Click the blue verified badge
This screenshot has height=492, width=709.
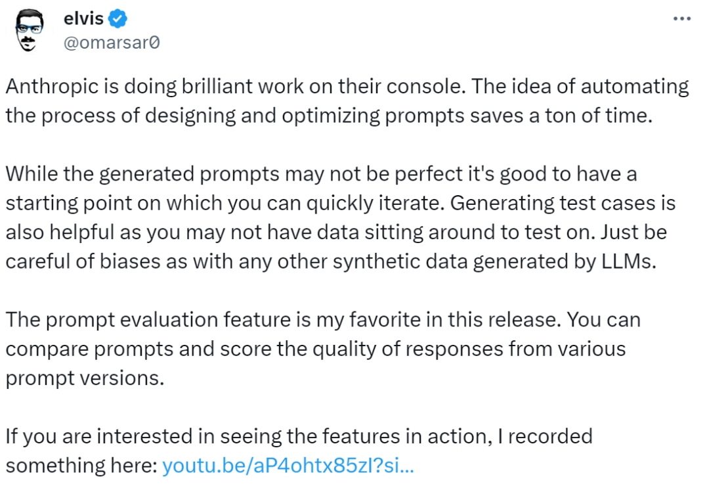118,20
